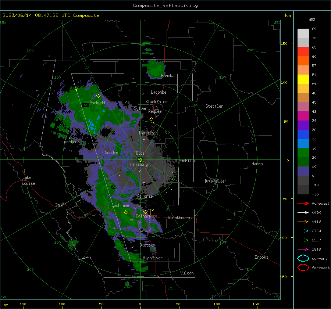The height and width of the screenshot is (309, 331).
Task: Click the Innisfail town label
Action: point(148,133)
